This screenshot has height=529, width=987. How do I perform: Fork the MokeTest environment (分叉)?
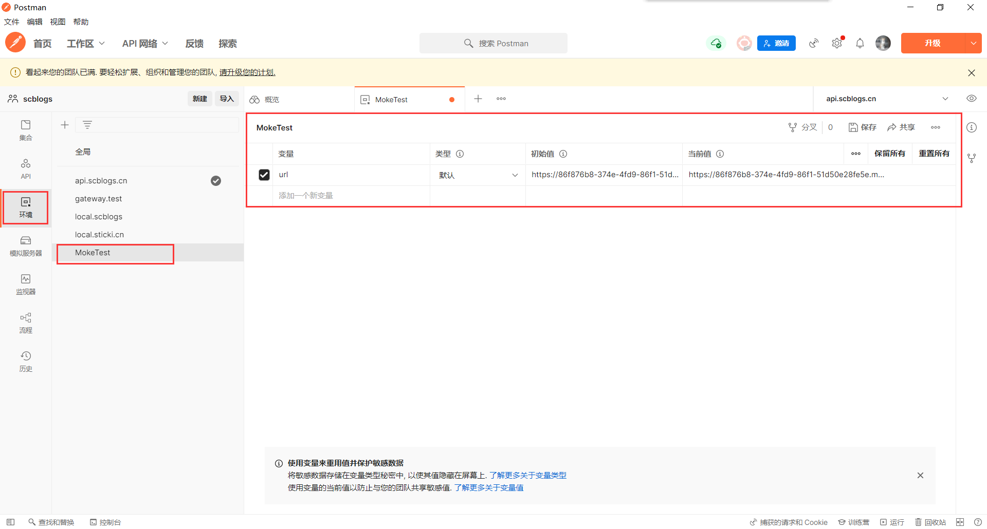pos(802,127)
